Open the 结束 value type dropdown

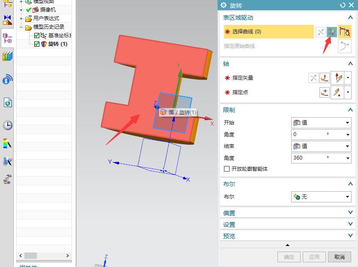(321, 146)
